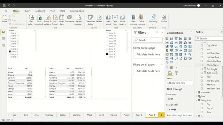Open the Fields well icon tab

click(x=170, y=73)
